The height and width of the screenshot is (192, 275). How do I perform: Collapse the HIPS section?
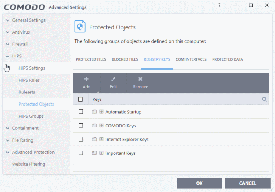point(7,56)
